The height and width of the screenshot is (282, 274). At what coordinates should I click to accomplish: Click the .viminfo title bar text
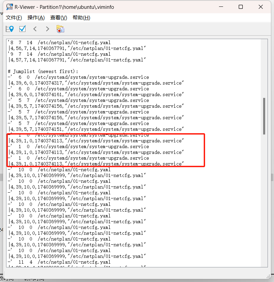[x=68, y=6]
